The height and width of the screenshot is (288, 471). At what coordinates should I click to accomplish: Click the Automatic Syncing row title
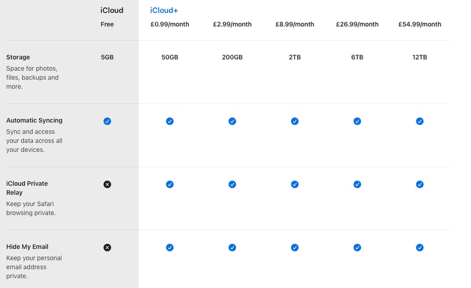click(34, 120)
